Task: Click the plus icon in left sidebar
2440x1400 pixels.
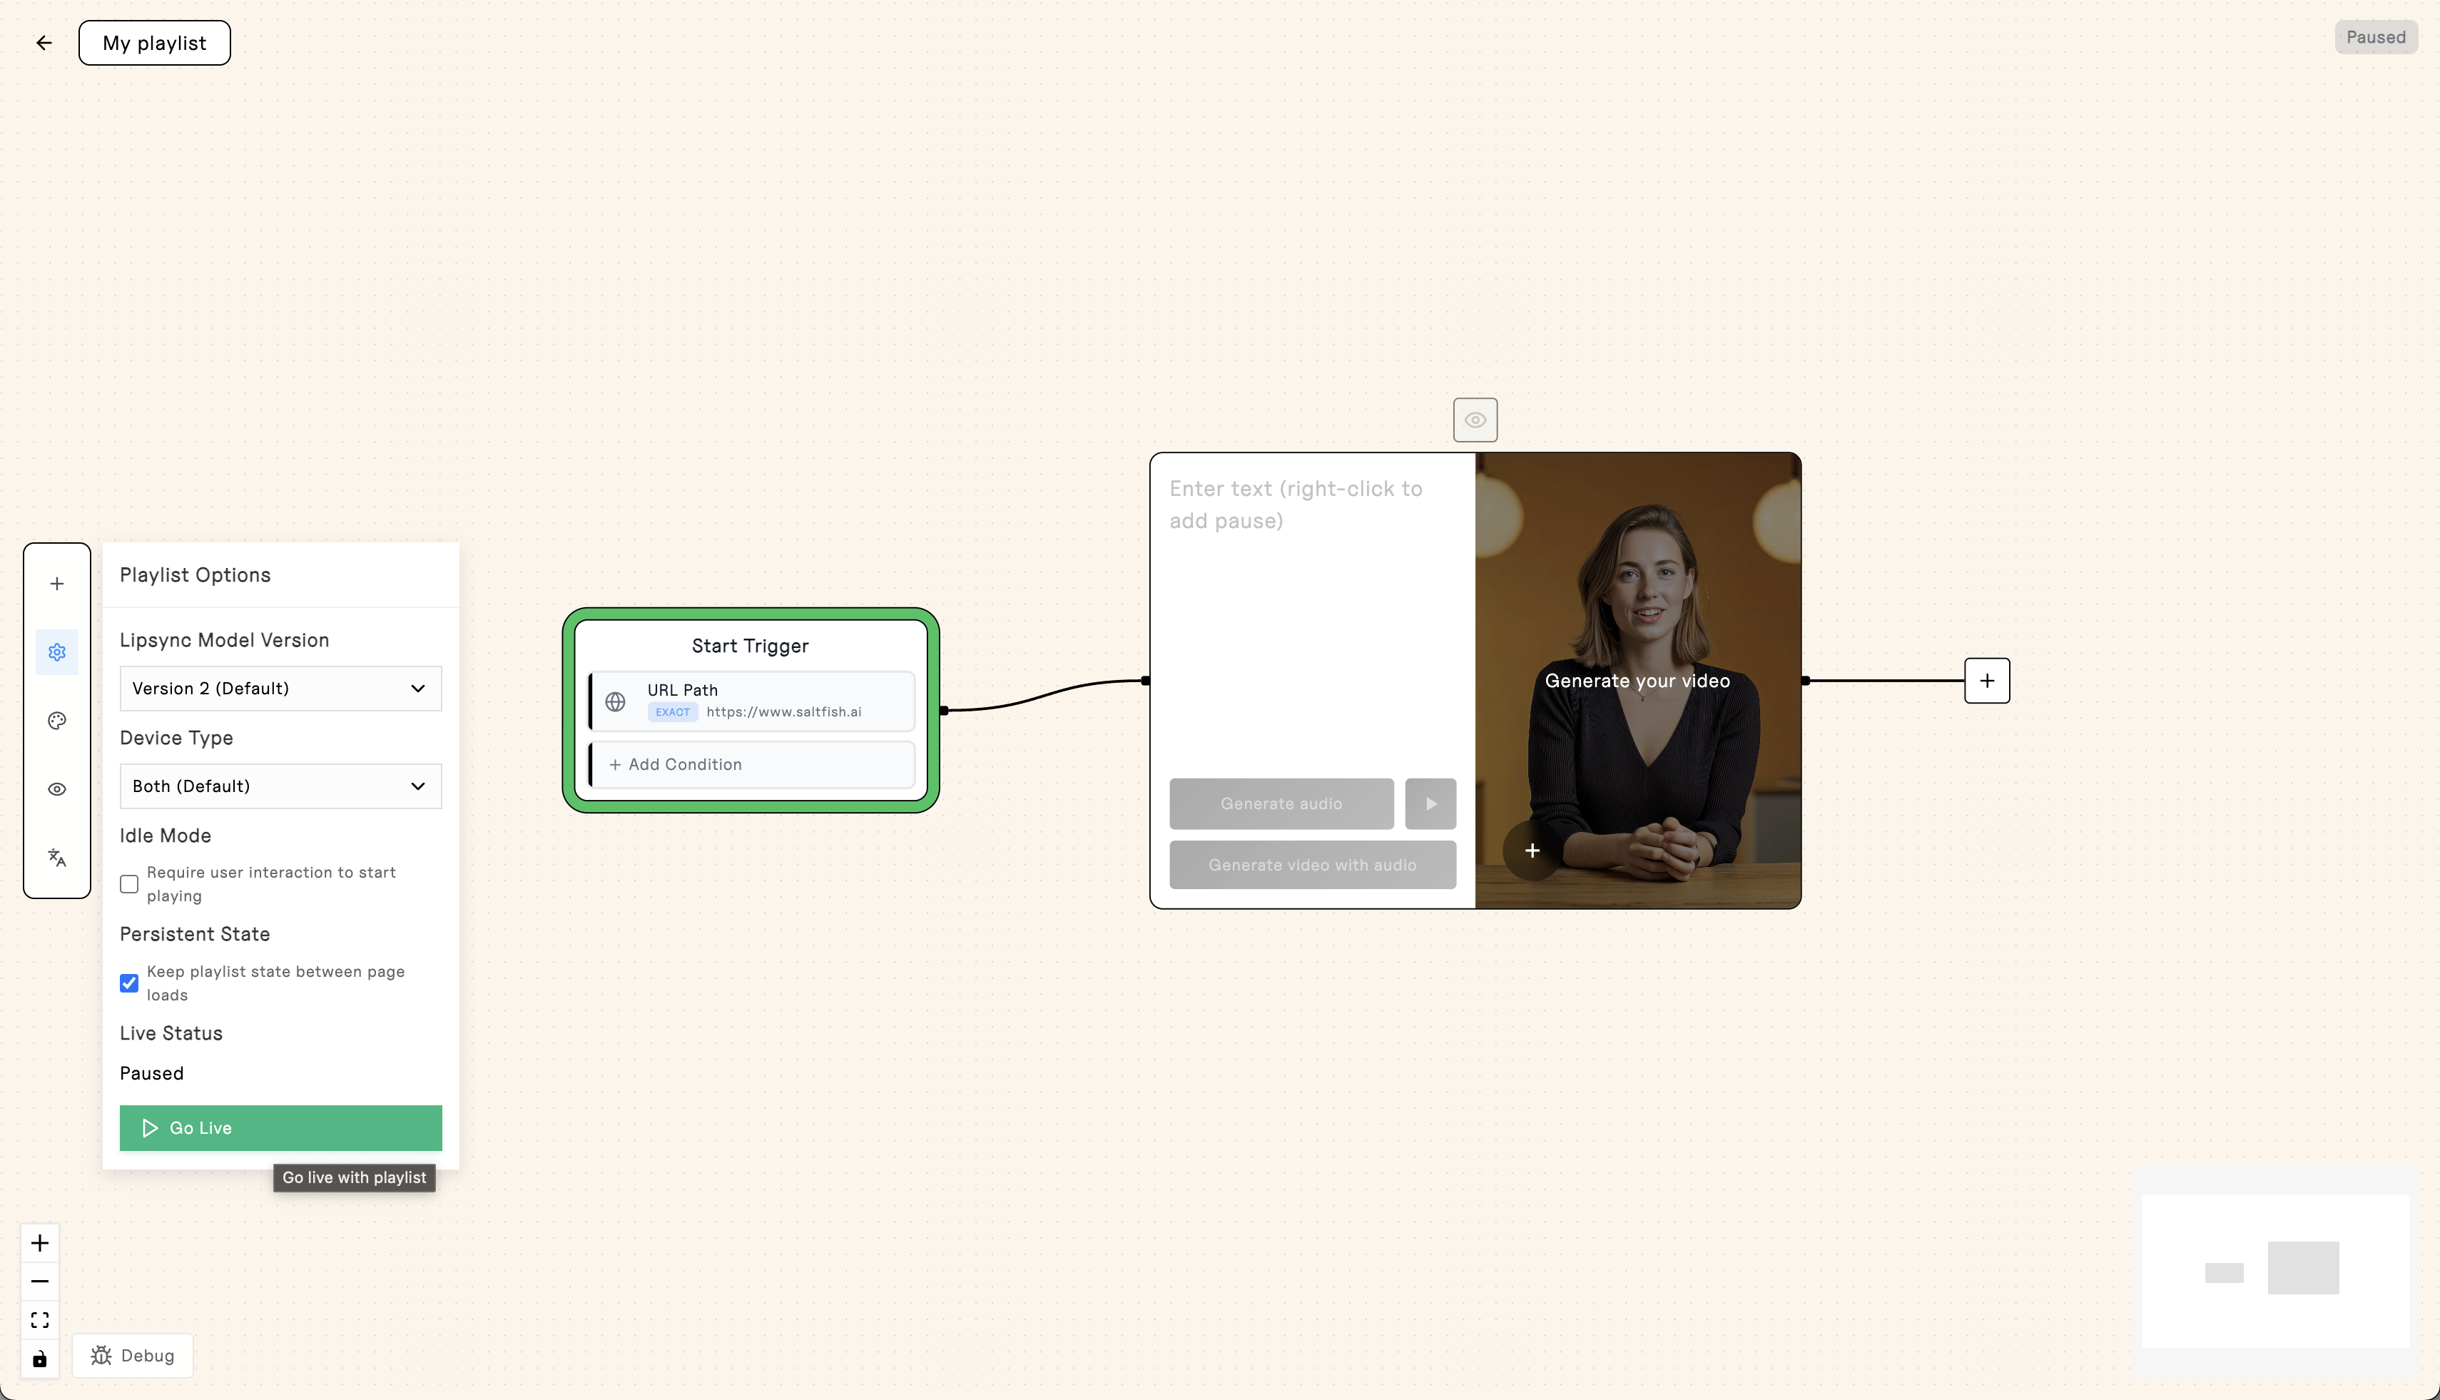Action: click(57, 584)
